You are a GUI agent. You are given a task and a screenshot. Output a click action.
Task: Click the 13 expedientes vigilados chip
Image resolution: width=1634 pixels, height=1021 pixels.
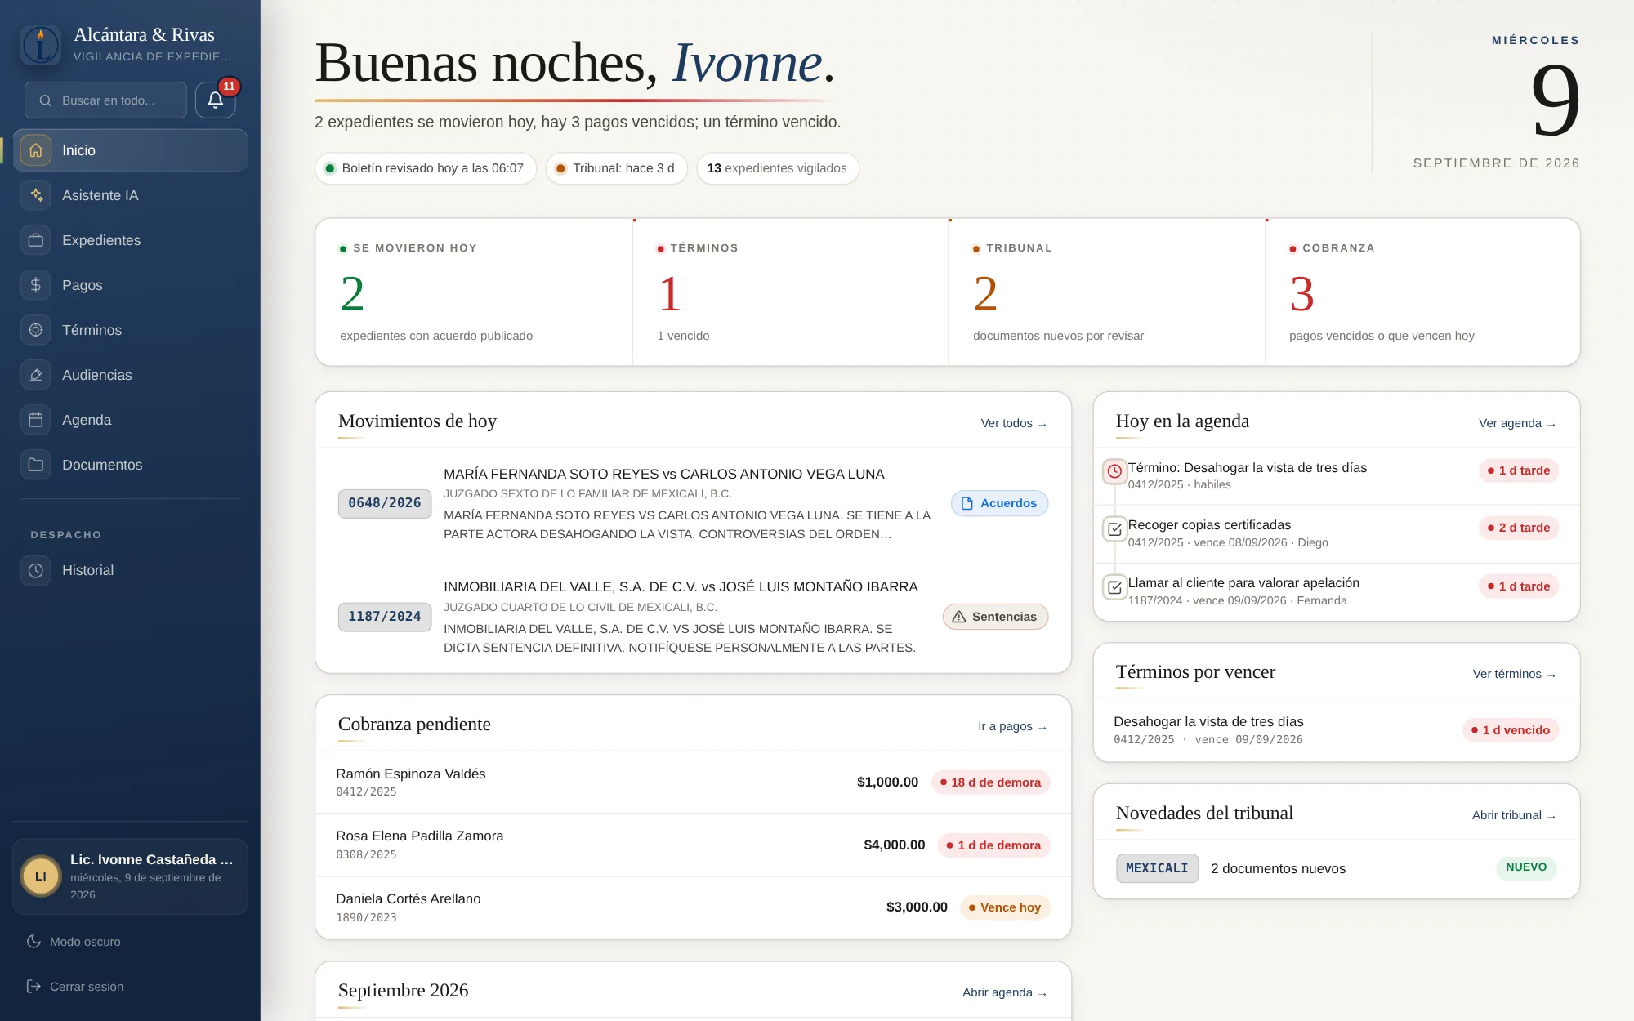point(777,168)
